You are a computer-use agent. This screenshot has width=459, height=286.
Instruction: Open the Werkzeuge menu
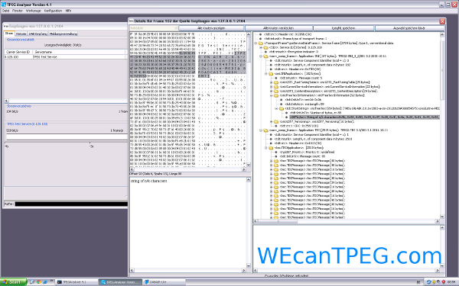[34, 11]
